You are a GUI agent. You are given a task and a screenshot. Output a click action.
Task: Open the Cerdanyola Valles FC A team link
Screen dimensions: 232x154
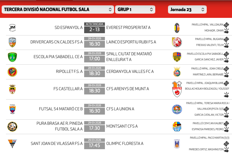pos(130,72)
